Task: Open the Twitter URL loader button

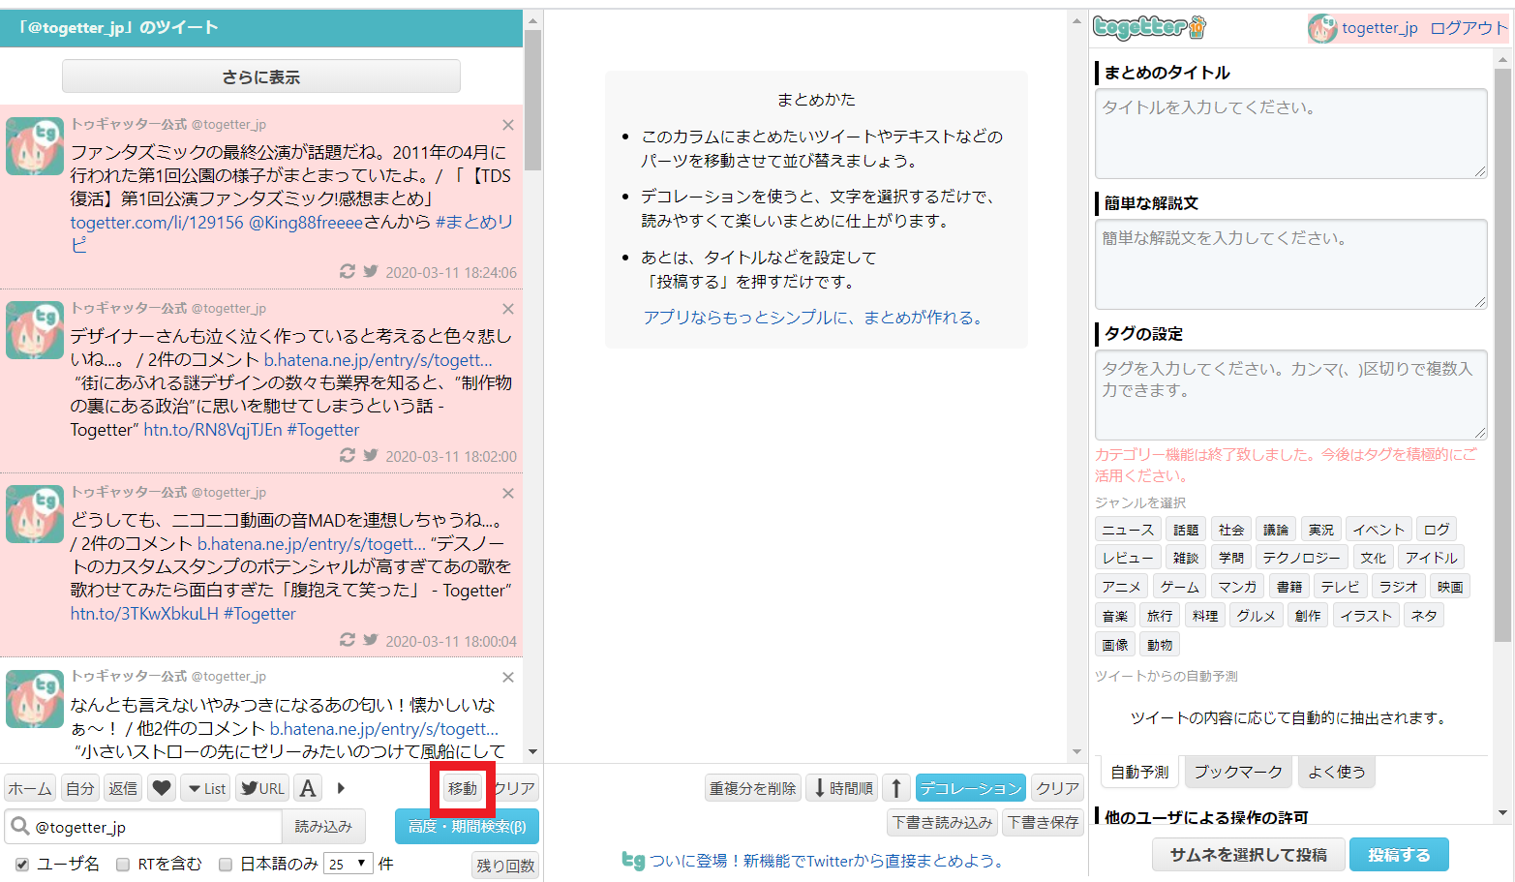Action: point(262,788)
